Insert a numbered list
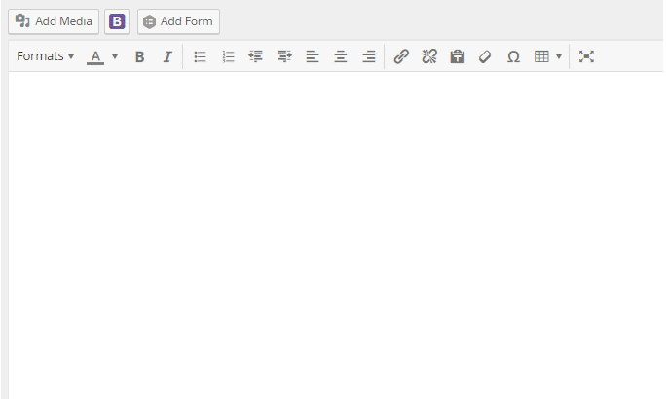The height and width of the screenshot is (399, 666). pyautogui.click(x=228, y=56)
